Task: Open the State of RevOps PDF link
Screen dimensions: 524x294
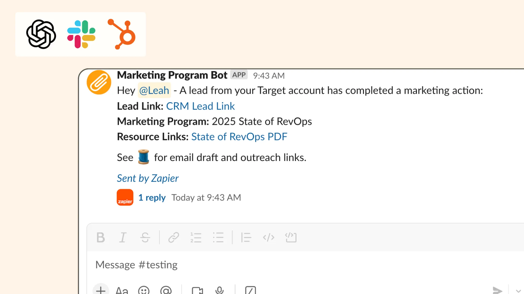Action: click(x=239, y=137)
